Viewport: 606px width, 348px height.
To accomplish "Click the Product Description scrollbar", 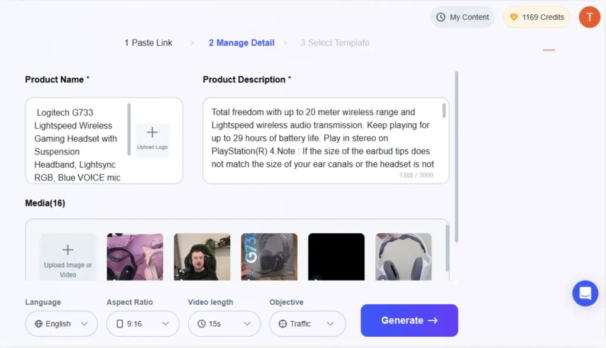I will point(444,111).
